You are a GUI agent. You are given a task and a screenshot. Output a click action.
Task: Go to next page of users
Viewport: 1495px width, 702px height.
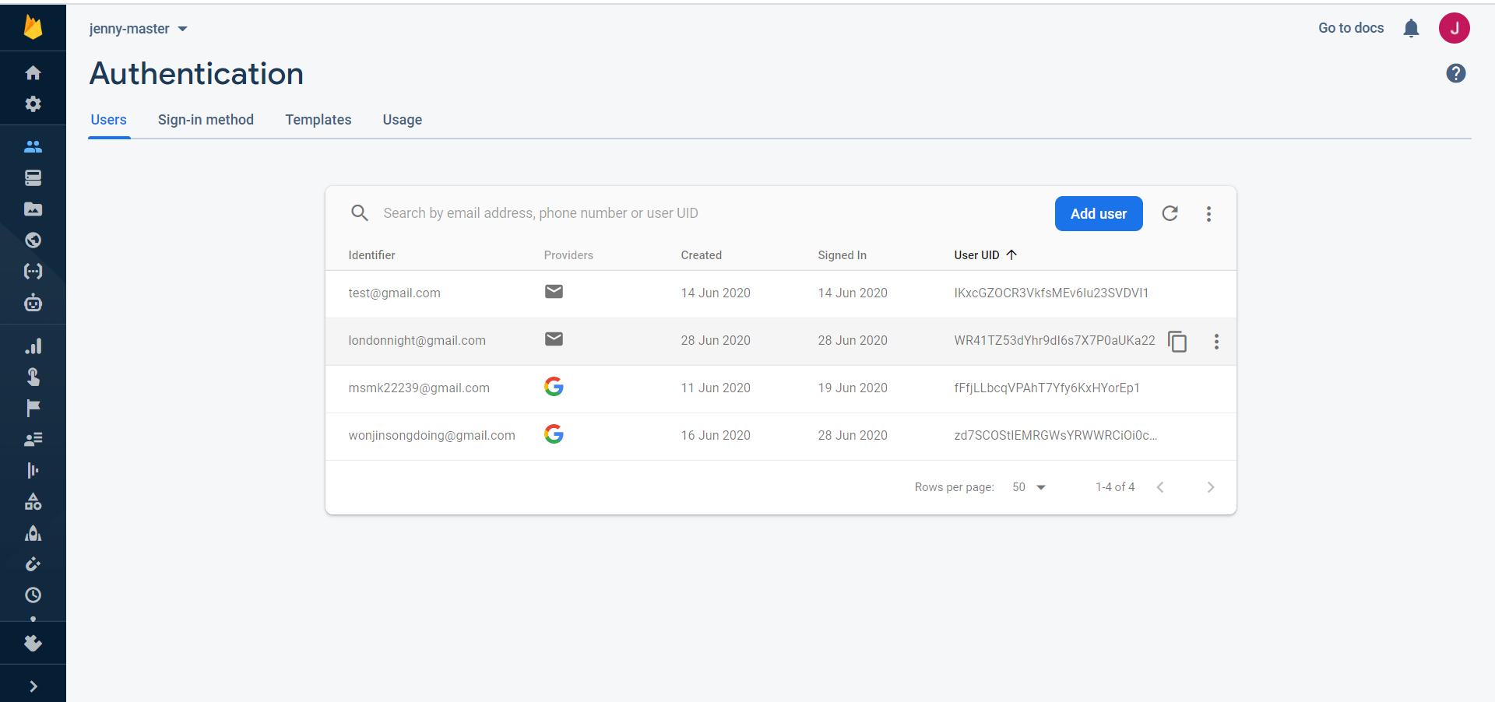click(1211, 487)
